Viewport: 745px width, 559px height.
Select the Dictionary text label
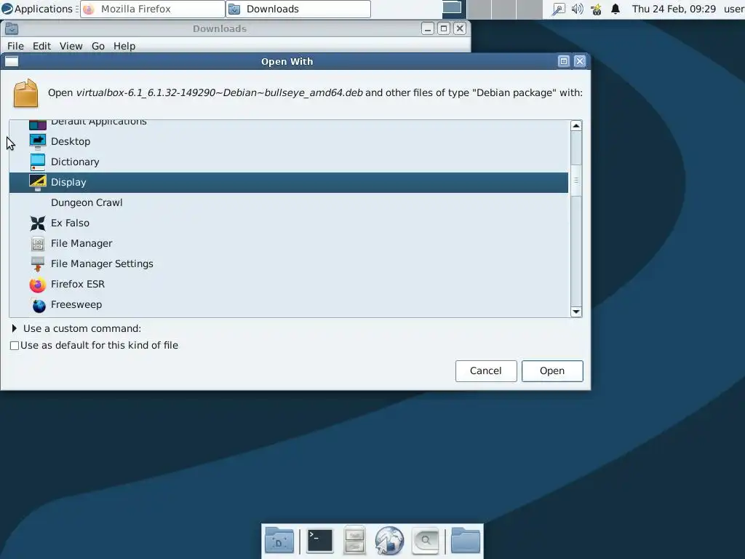(75, 162)
